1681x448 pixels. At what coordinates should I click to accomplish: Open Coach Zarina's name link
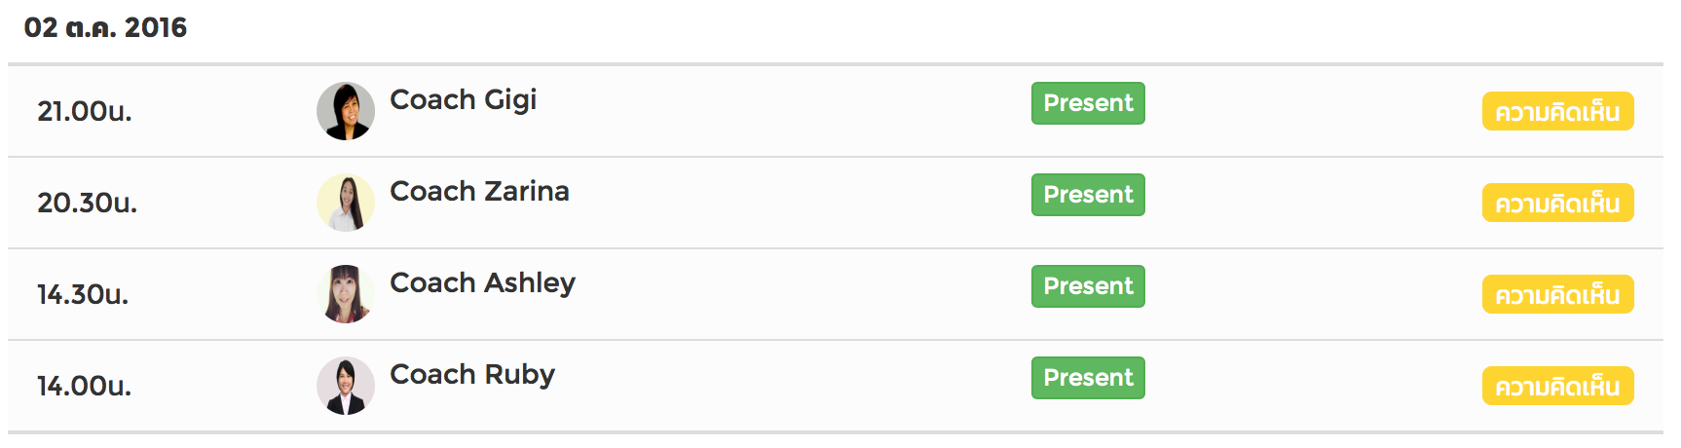479,191
